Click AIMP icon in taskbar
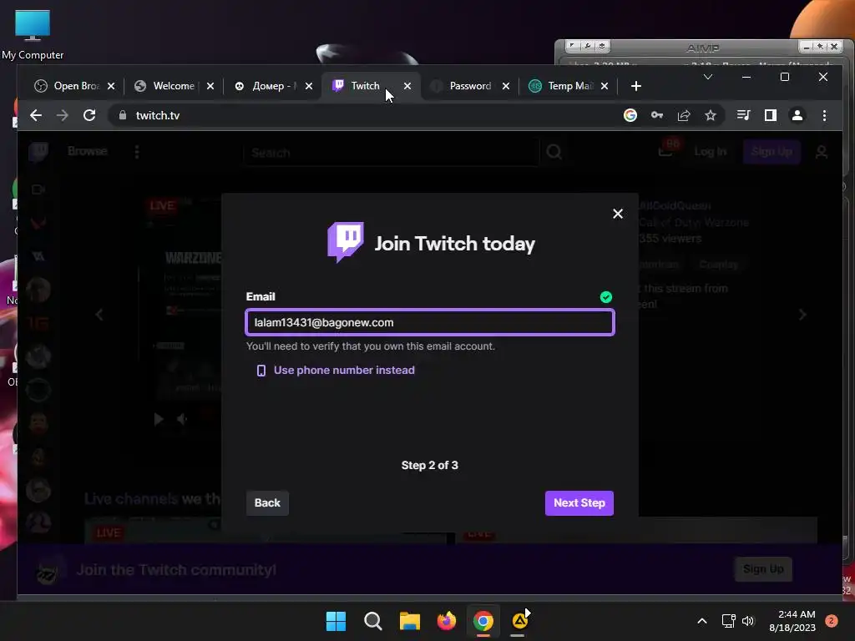The image size is (855, 641). 519,621
